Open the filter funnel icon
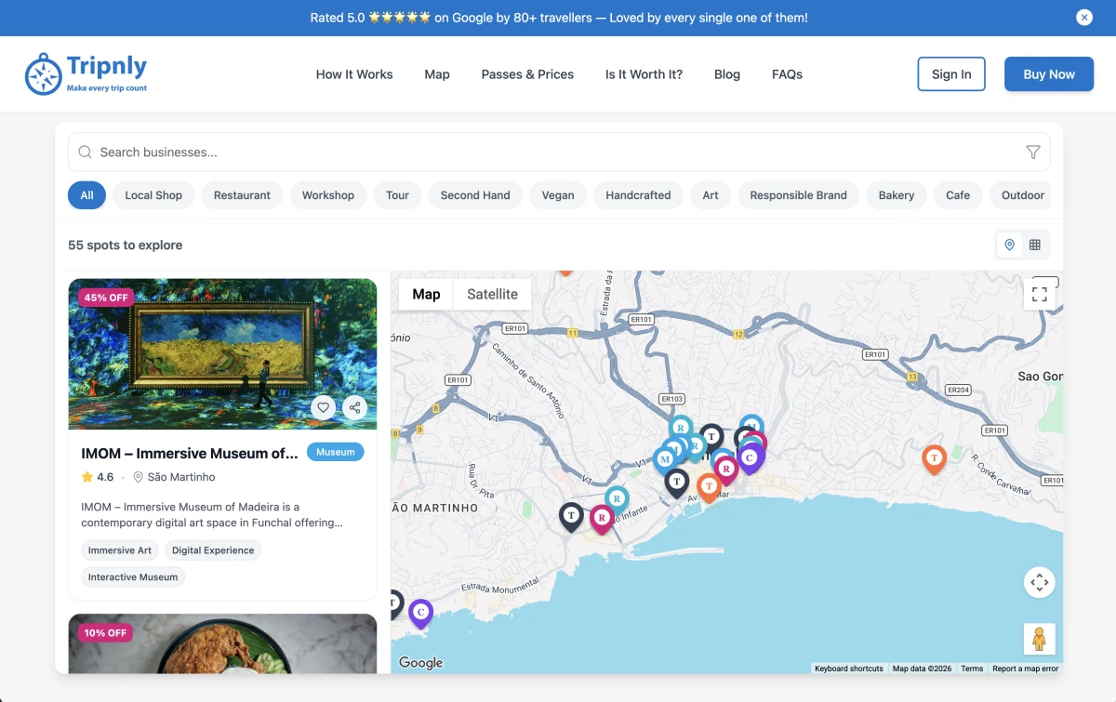 tap(1032, 152)
